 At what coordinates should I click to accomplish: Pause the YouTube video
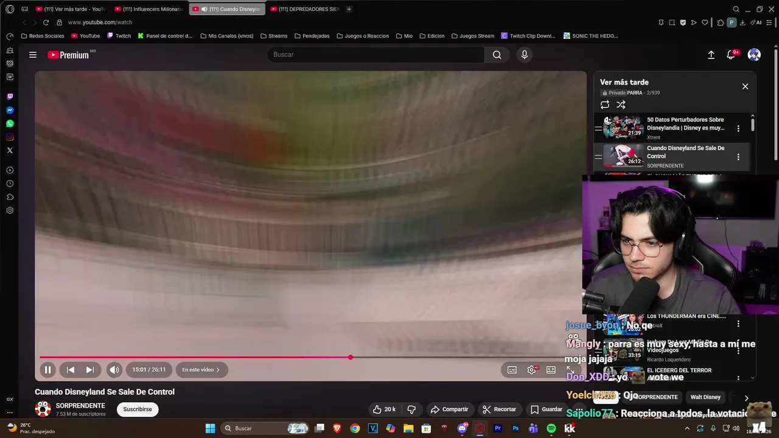47,369
